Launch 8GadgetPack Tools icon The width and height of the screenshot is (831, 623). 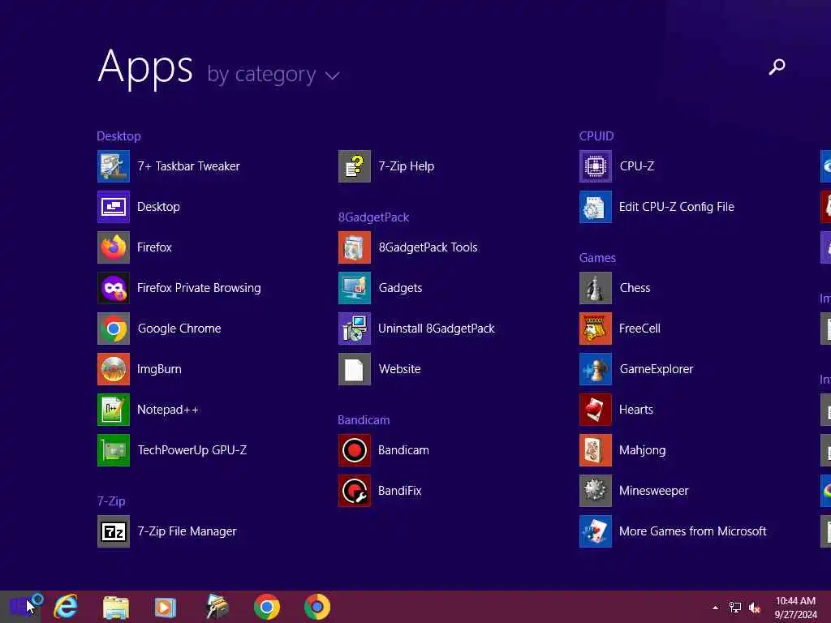point(355,247)
